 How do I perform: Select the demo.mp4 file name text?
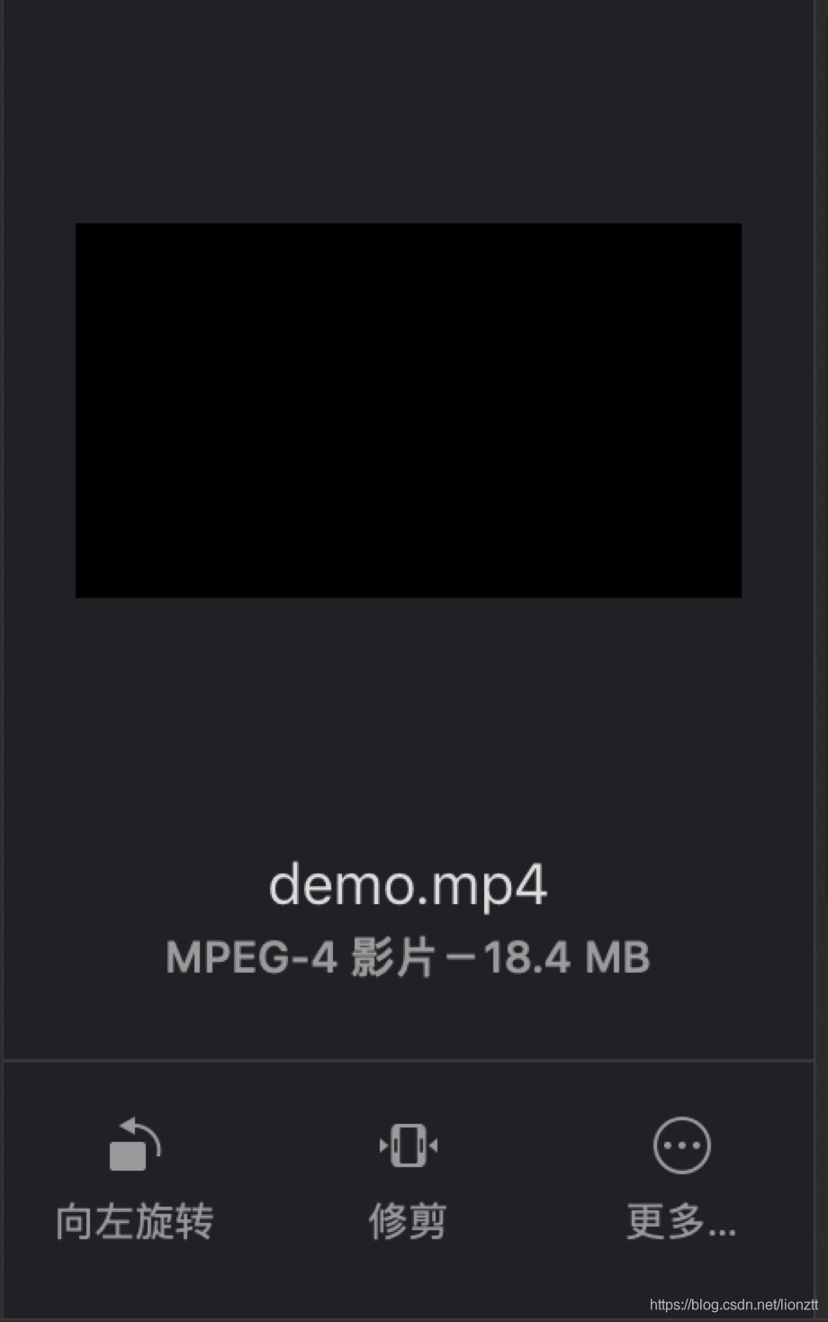[408, 884]
